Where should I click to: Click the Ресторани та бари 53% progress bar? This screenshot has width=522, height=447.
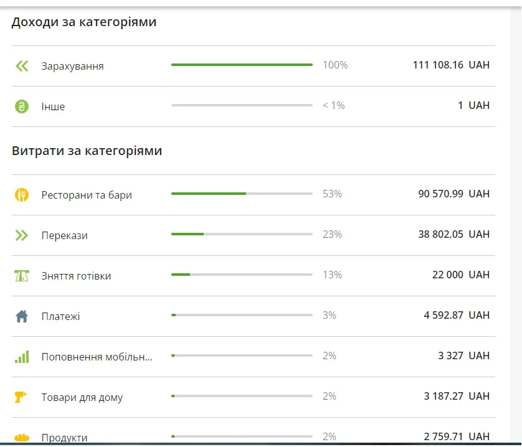[x=242, y=194]
